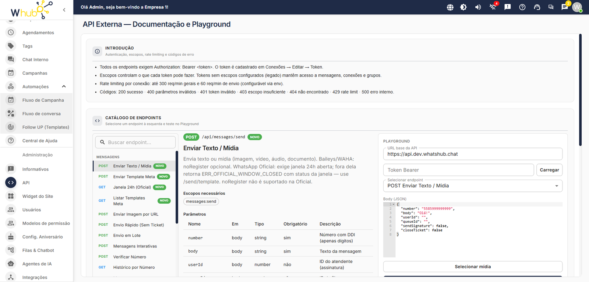Click the Widget do Site icon
This screenshot has height=282, width=589.
(x=11, y=196)
